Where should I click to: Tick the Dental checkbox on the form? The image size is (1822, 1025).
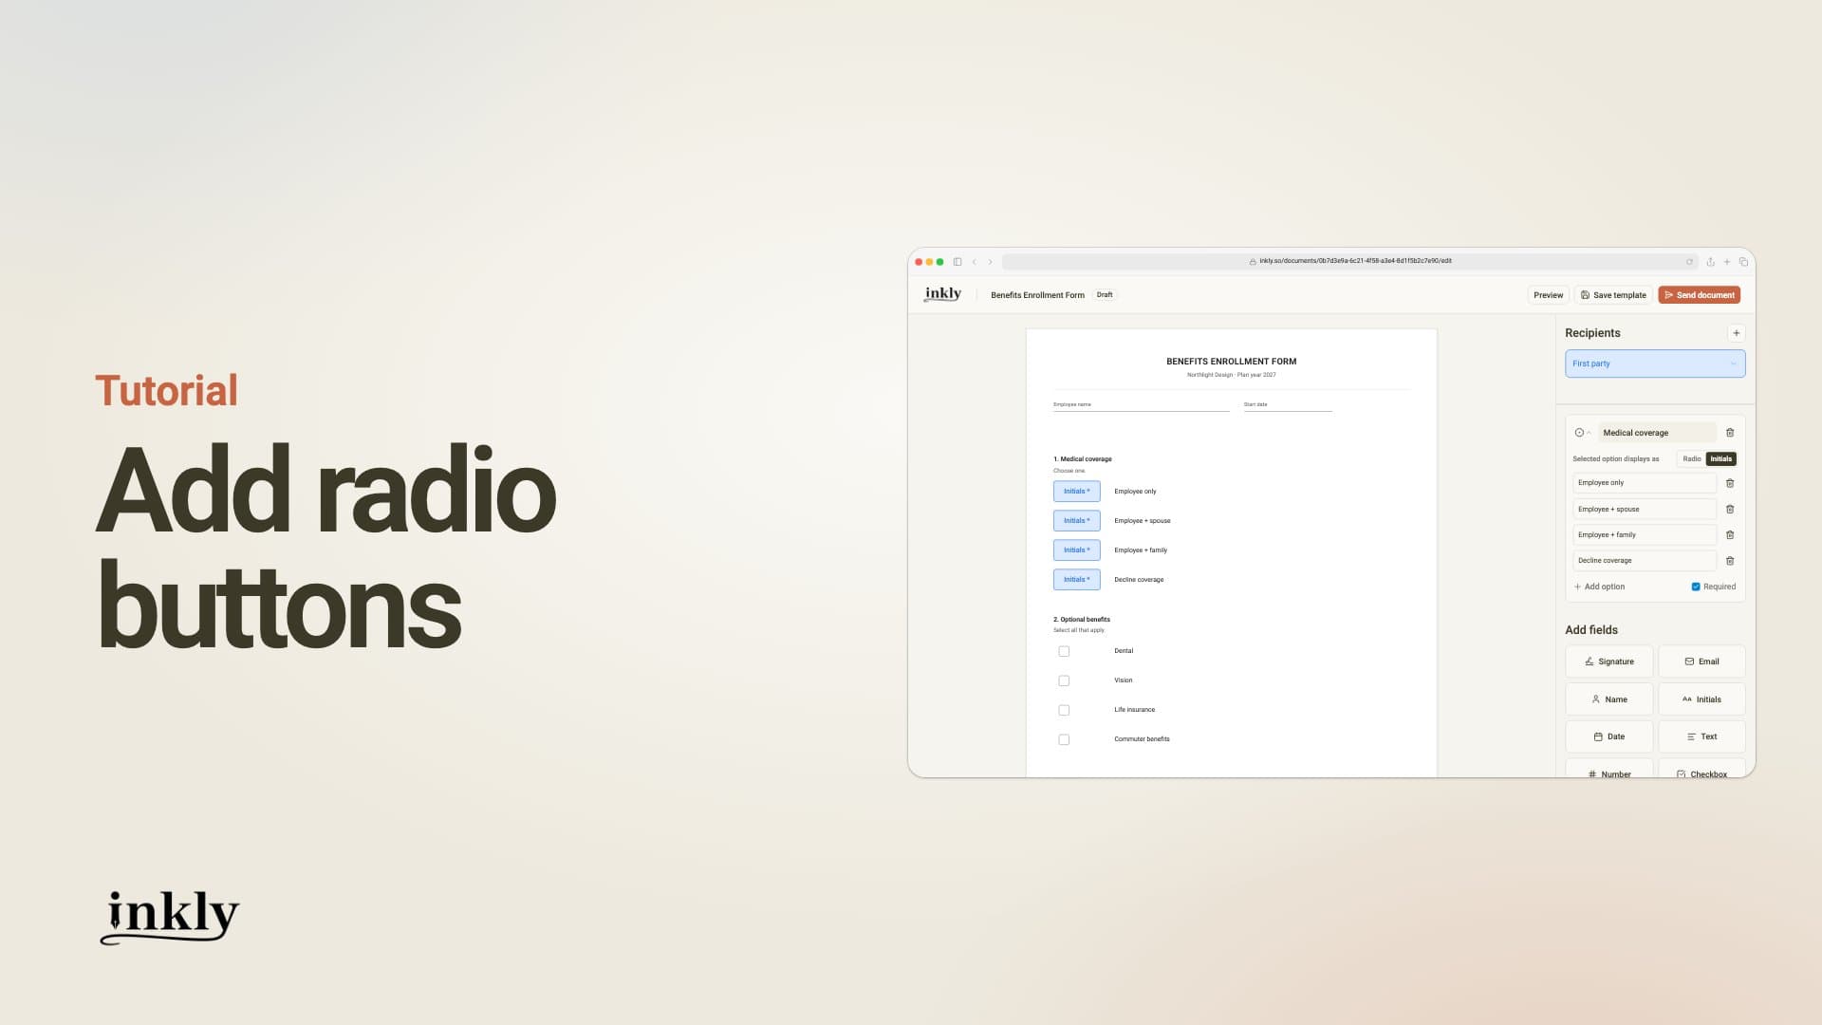[x=1064, y=651]
